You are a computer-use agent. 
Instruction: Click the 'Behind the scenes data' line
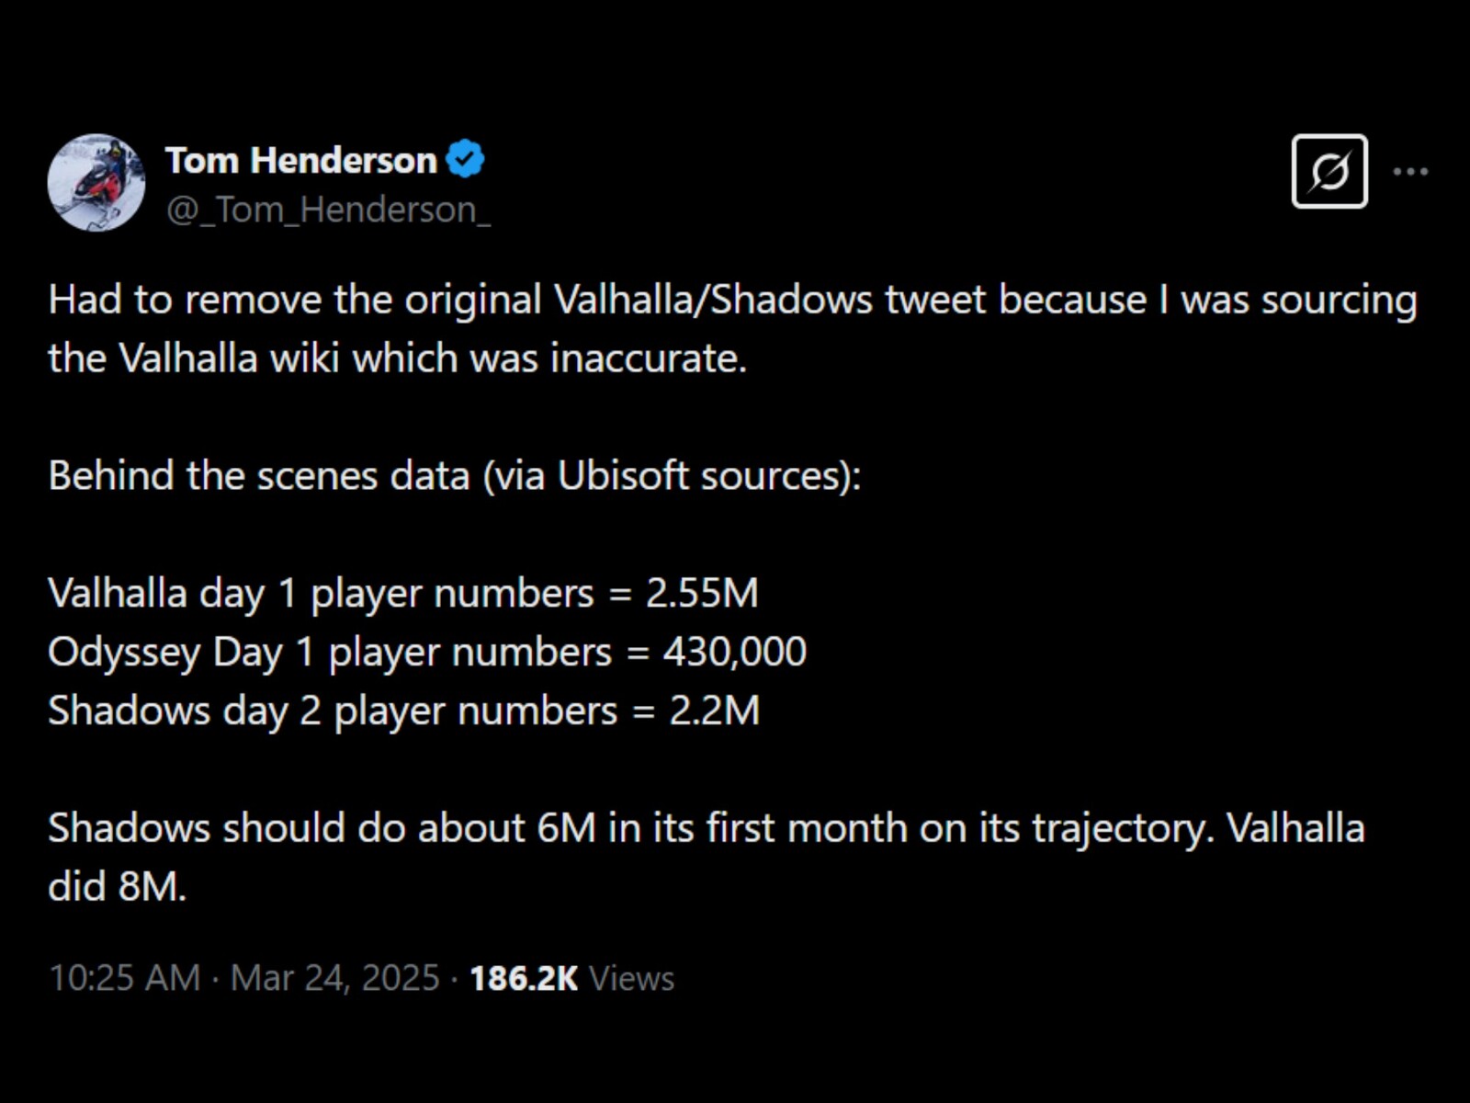pos(455,476)
